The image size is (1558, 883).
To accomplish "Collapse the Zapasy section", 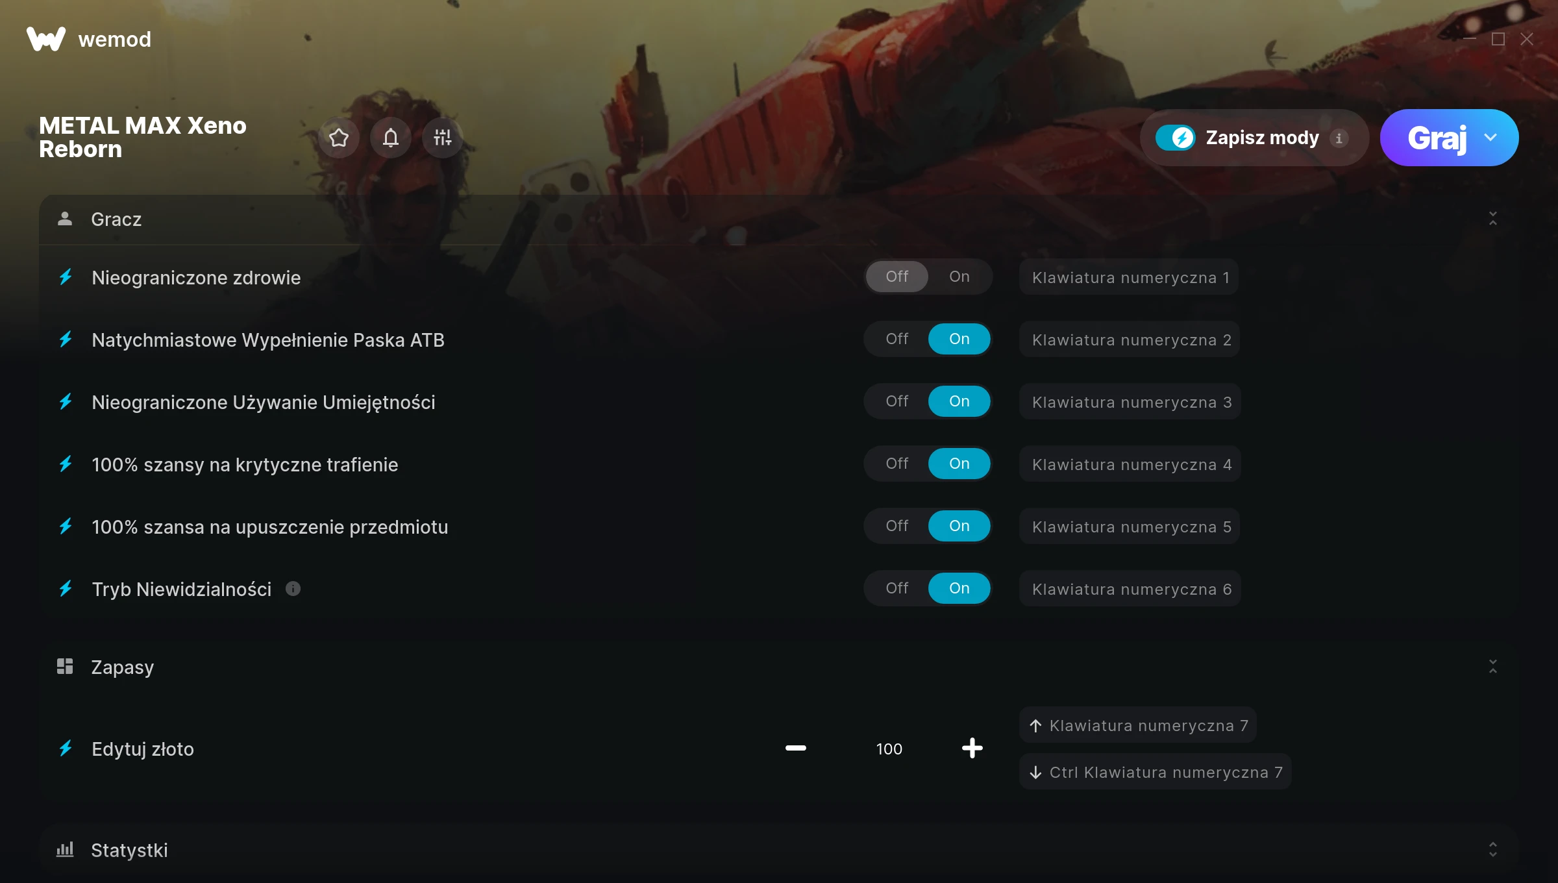I will point(1493,667).
